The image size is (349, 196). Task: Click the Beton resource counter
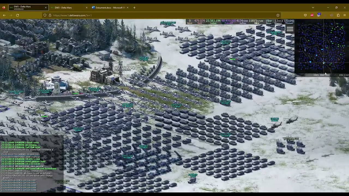point(190,22)
